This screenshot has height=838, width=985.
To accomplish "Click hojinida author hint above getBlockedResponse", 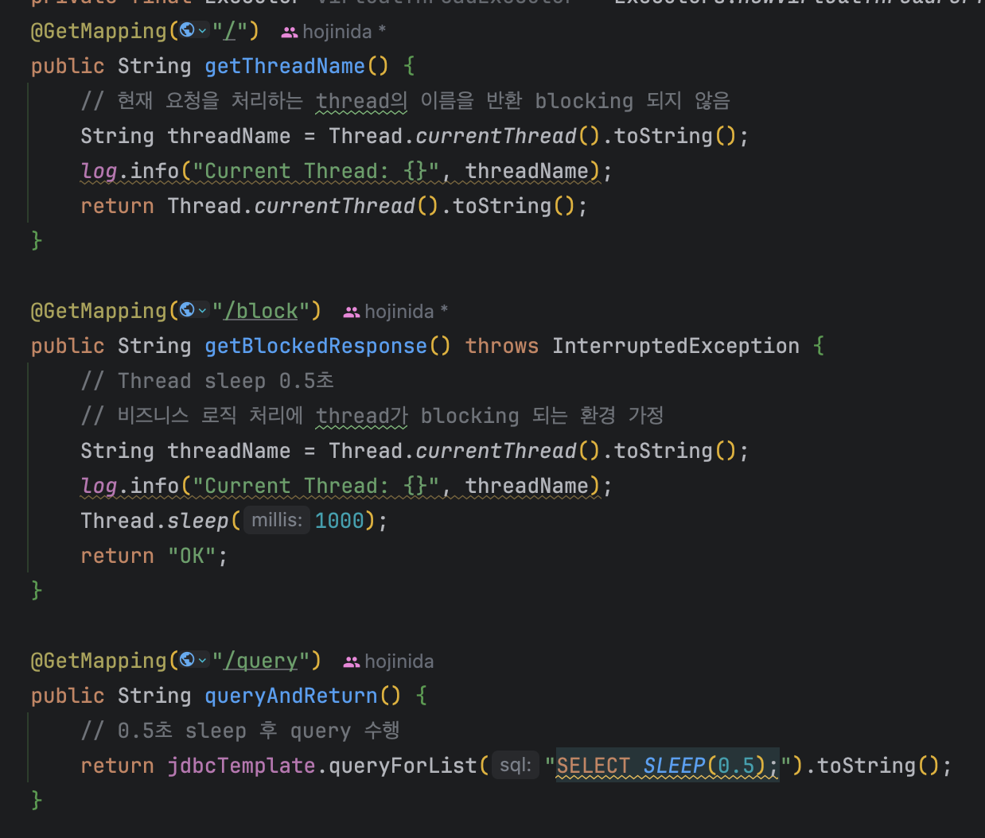I will tap(399, 312).
